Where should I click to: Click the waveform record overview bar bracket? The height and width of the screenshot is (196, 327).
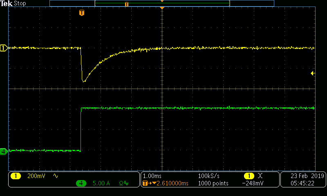click(x=162, y=3)
